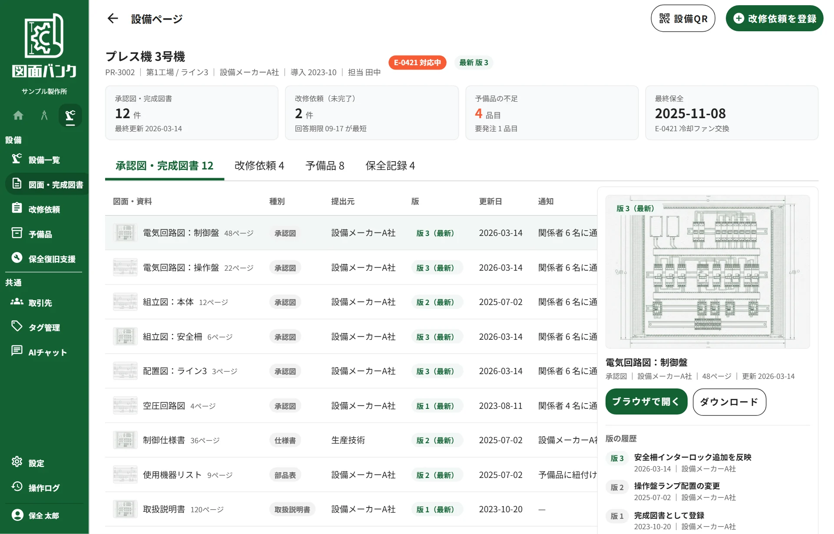The image size is (834, 534).
Task: Click thumbnail of 取扱説明書 row
Action: [x=125, y=509]
